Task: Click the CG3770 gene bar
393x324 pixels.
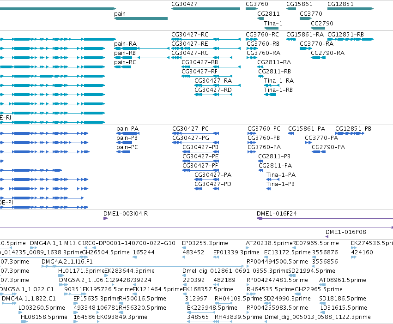Action: pos(306,18)
